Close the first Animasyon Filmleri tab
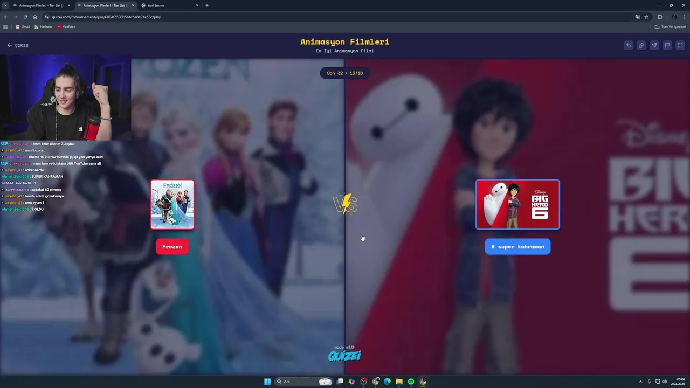 click(69, 5)
